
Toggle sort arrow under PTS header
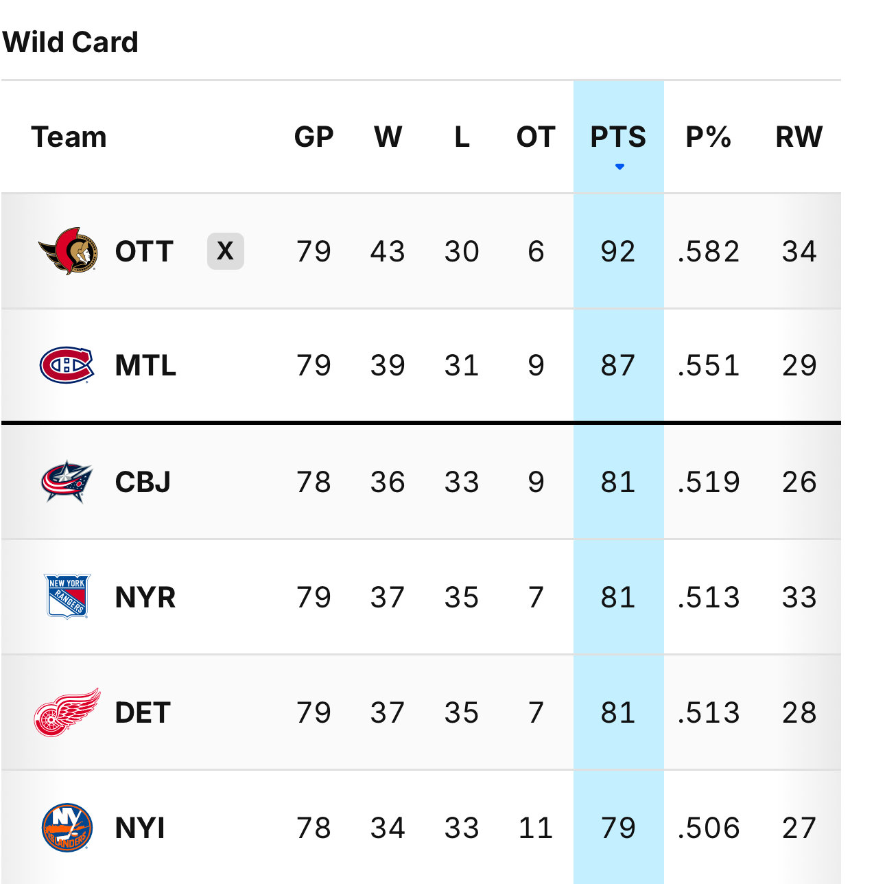point(619,167)
